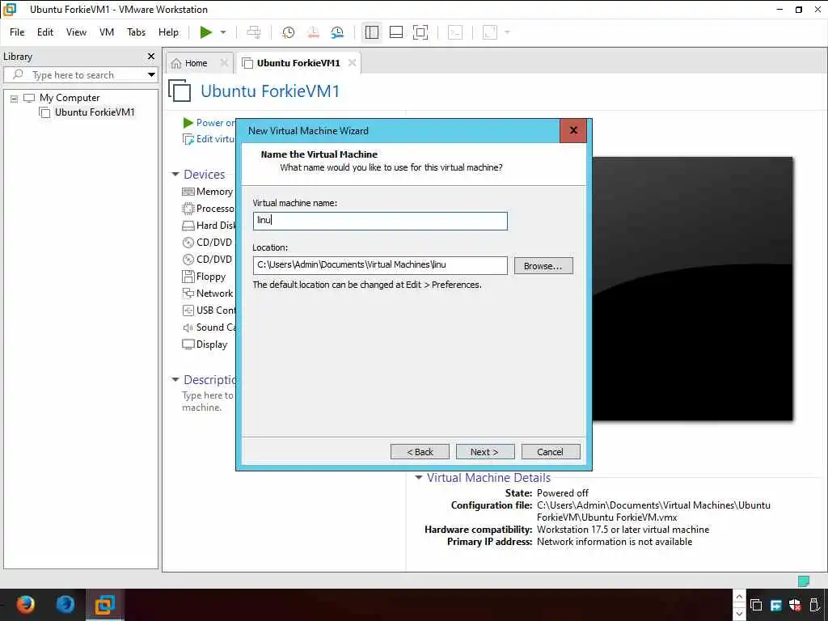
Task: Open the power options dropdown arrow beside play
Action: (223, 32)
